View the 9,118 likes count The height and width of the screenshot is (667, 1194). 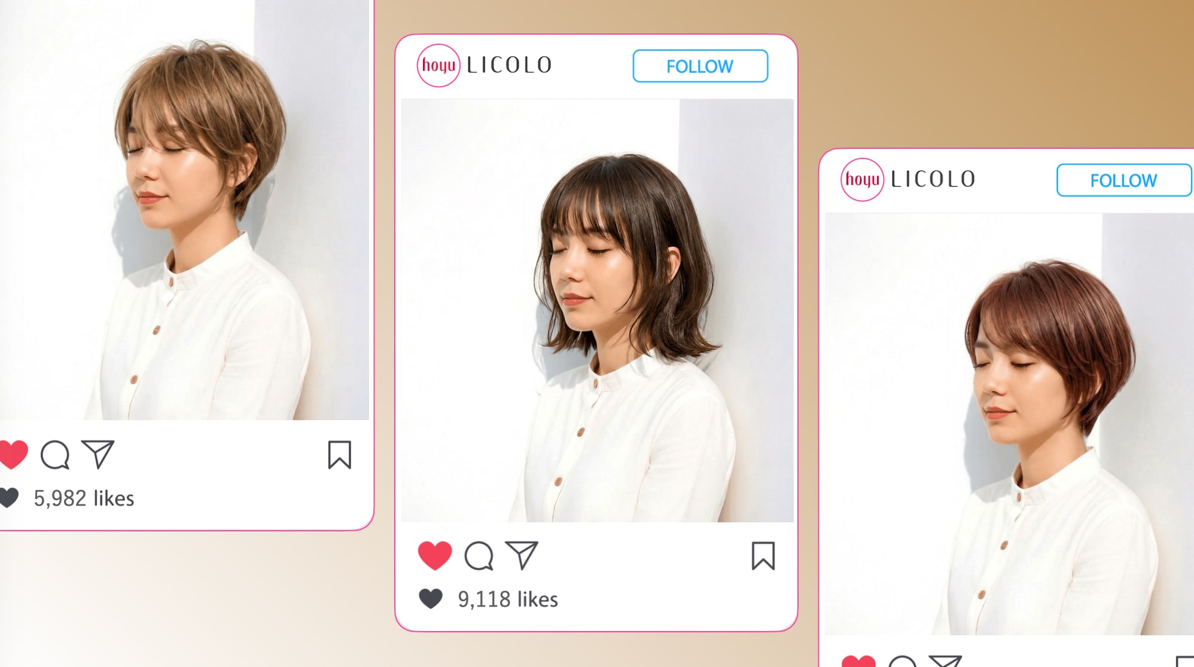coord(508,599)
